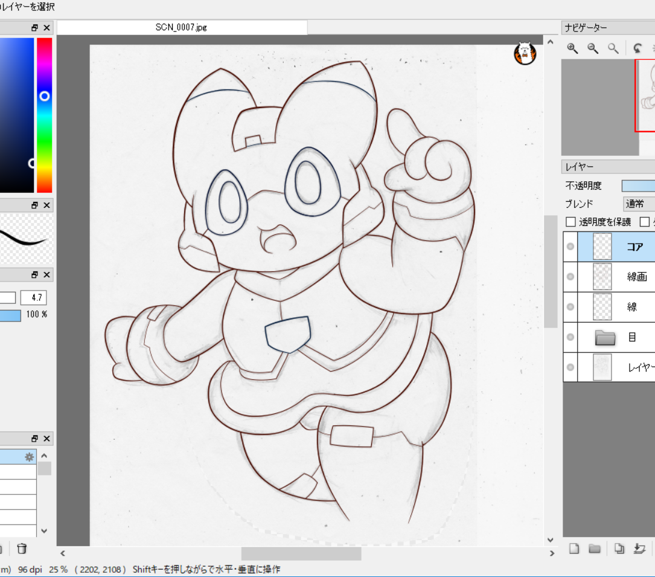Float the brush preview panel using its undock icon

point(34,205)
